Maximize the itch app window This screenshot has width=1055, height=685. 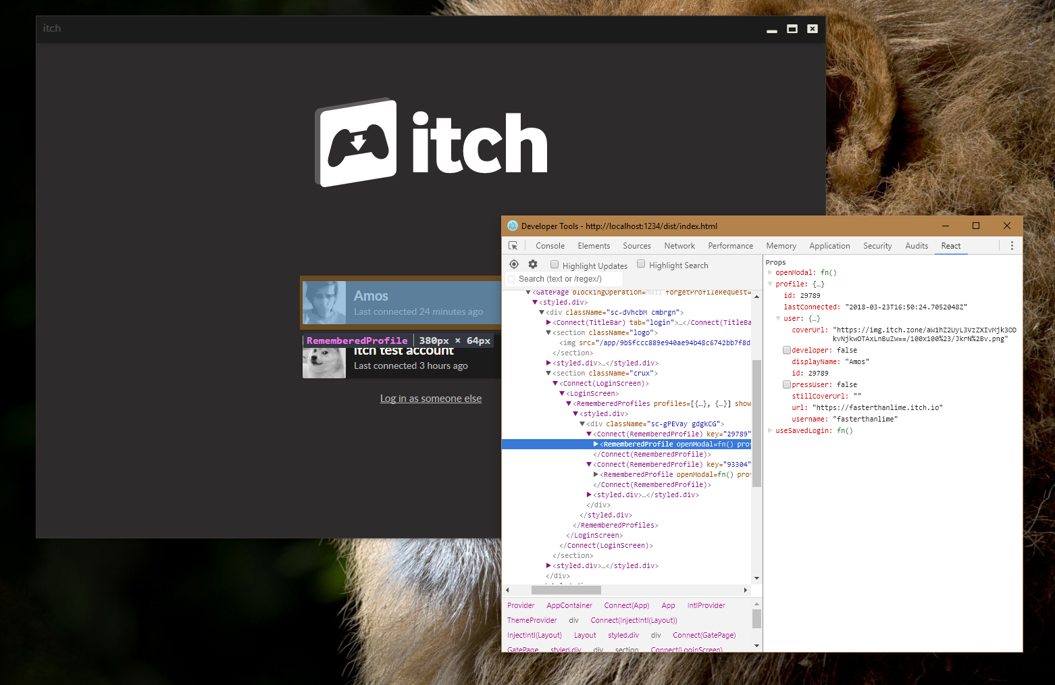[792, 29]
